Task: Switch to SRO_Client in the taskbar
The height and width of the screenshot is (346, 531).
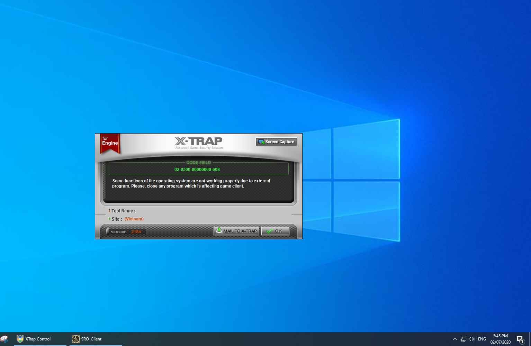Action: point(96,339)
